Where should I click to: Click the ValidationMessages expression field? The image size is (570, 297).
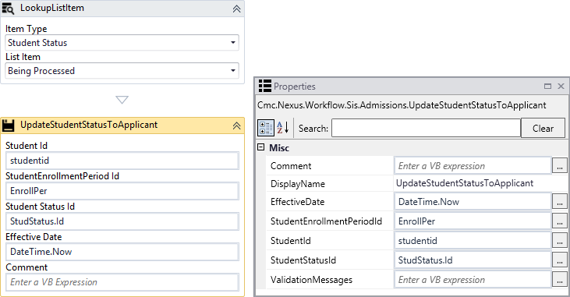(x=473, y=280)
